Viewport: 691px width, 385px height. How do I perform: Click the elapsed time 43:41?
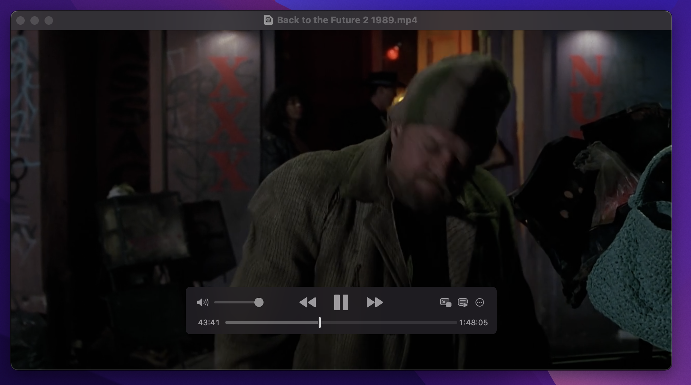point(209,322)
